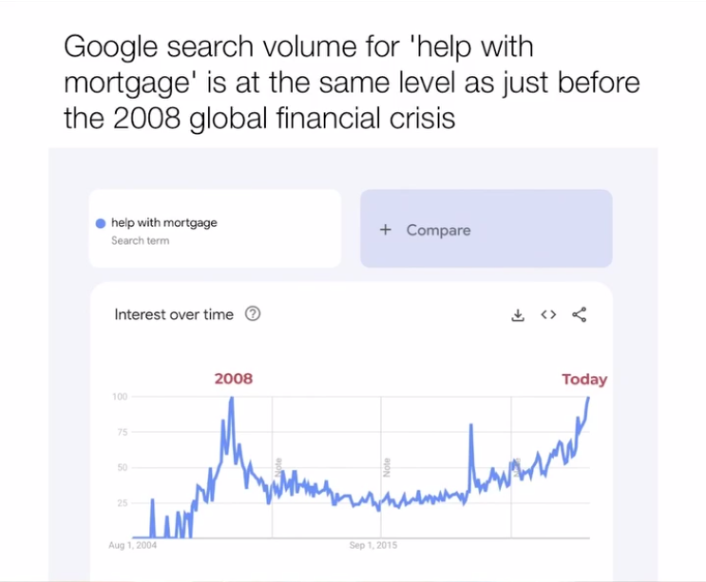Click the red '2008' annotation label
706x582 pixels.
click(x=234, y=379)
